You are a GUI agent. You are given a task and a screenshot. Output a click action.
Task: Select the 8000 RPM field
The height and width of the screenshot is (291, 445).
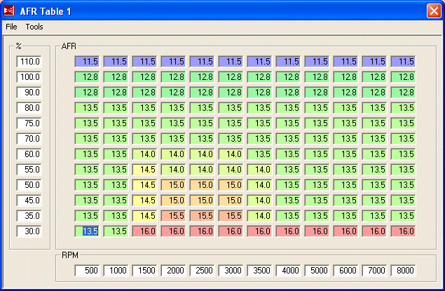tap(403, 271)
